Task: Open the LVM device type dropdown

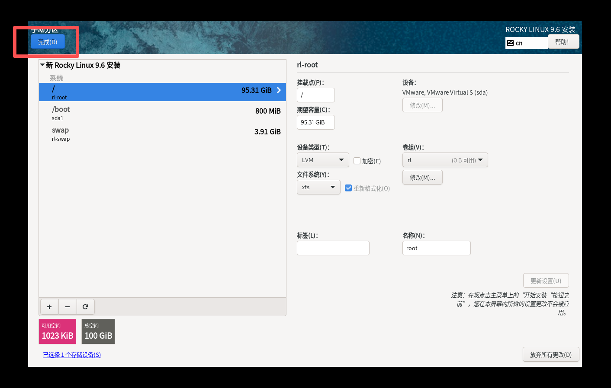Action: (323, 160)
